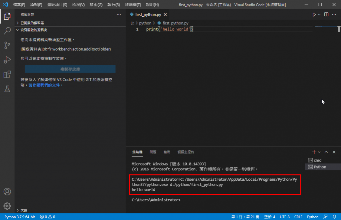The image size is (341, 220).
Task: Switch to the 輸出 panel tab
Action: click(x=167, y=152)
